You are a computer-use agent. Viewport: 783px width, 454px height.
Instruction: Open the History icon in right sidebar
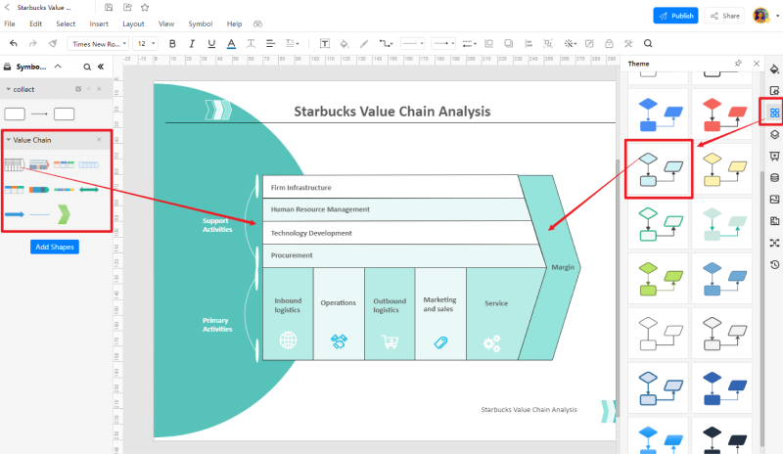tap(774, 265)
